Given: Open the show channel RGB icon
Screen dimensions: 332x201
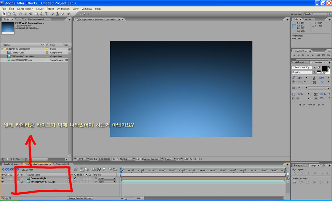Looking at the screenshot, I should point(121,159).
